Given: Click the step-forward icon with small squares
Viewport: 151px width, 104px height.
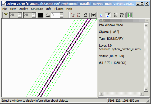Looking at the screenshot, I should pos(116,15).
